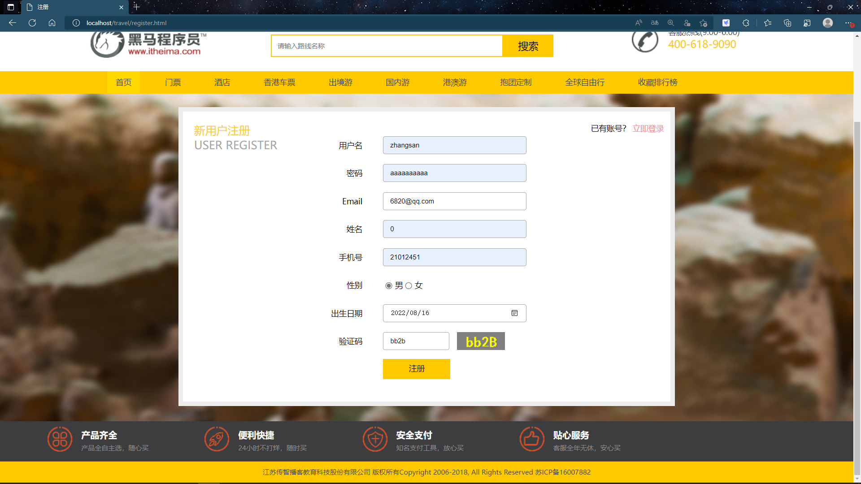Open the 出境游 navigation tab
Viewport: 861px width, 484px height.
340,82
